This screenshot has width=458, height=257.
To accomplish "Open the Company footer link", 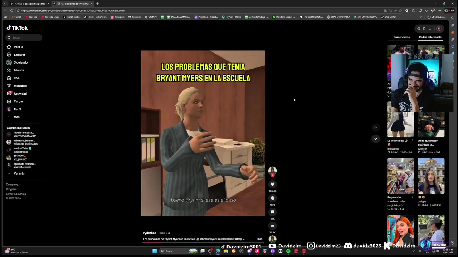I will point(12,185).
